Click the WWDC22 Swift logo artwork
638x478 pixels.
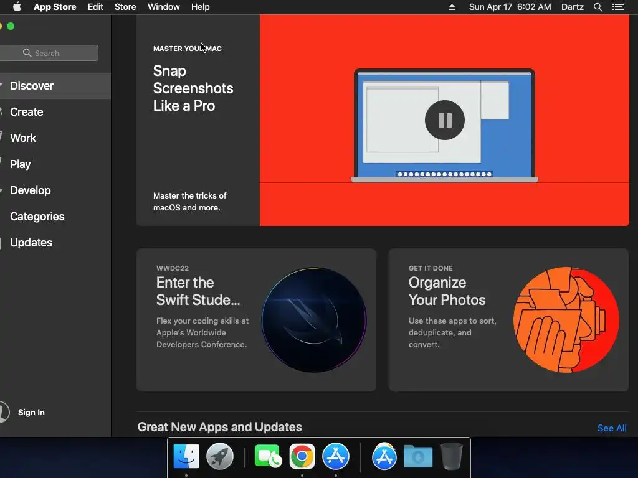coord(314,320)
